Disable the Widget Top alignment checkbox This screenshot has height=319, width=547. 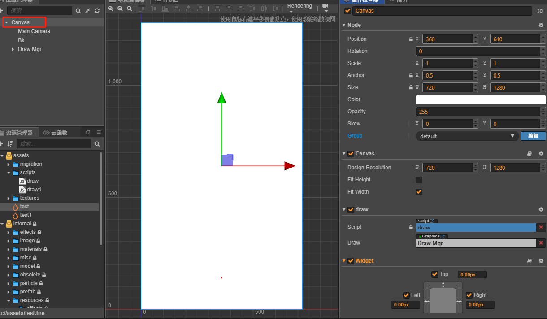coord(434,274)
